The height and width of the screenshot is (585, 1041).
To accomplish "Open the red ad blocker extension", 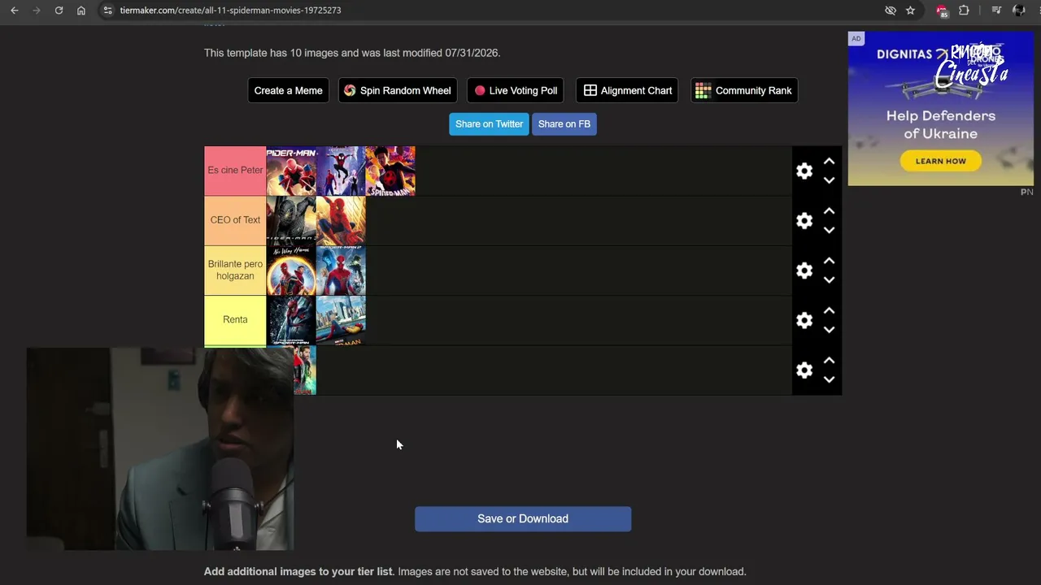I will tap(942, 11).
